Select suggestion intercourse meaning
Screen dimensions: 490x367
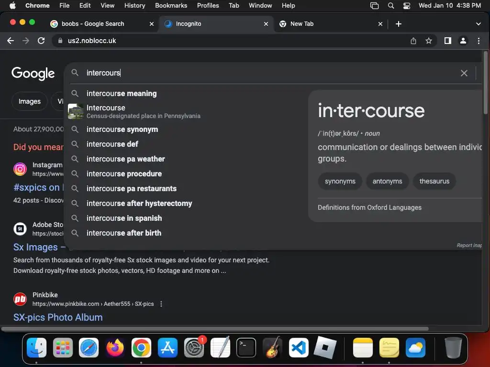[x=122, y=93]
